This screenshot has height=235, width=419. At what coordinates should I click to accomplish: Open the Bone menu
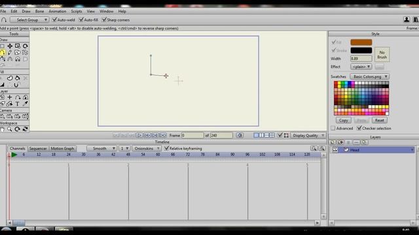[x=39, y=11]
